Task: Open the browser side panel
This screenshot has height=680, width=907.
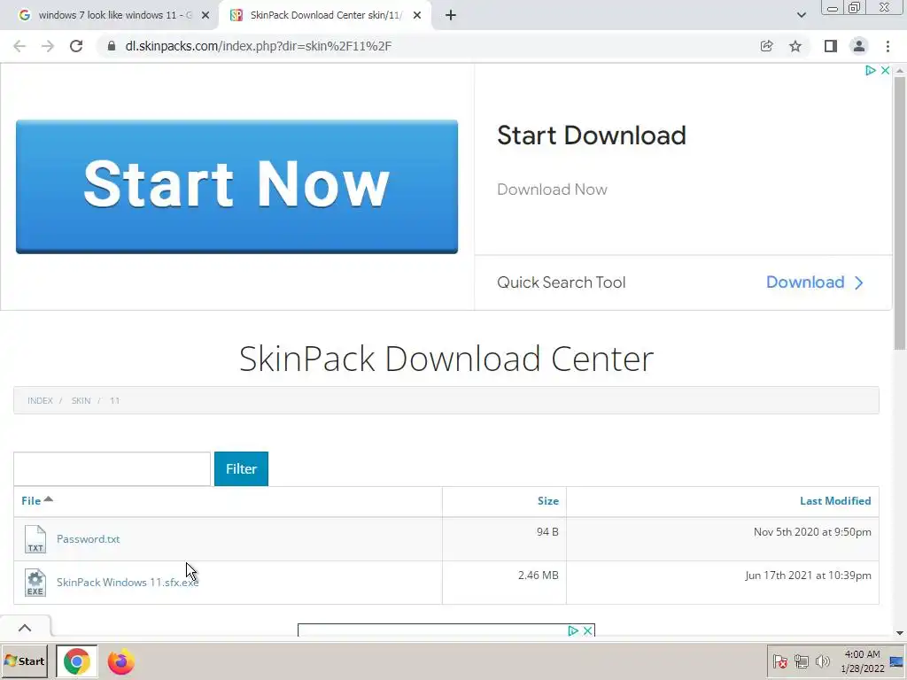Action: 831,46
